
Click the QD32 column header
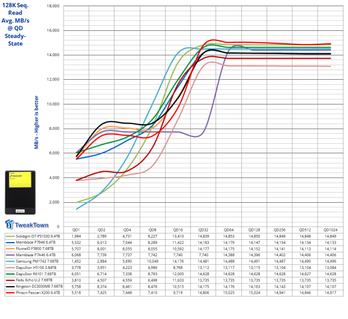click(x=203, y=230)
